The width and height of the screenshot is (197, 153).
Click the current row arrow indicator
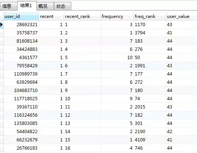pos(2,25)
